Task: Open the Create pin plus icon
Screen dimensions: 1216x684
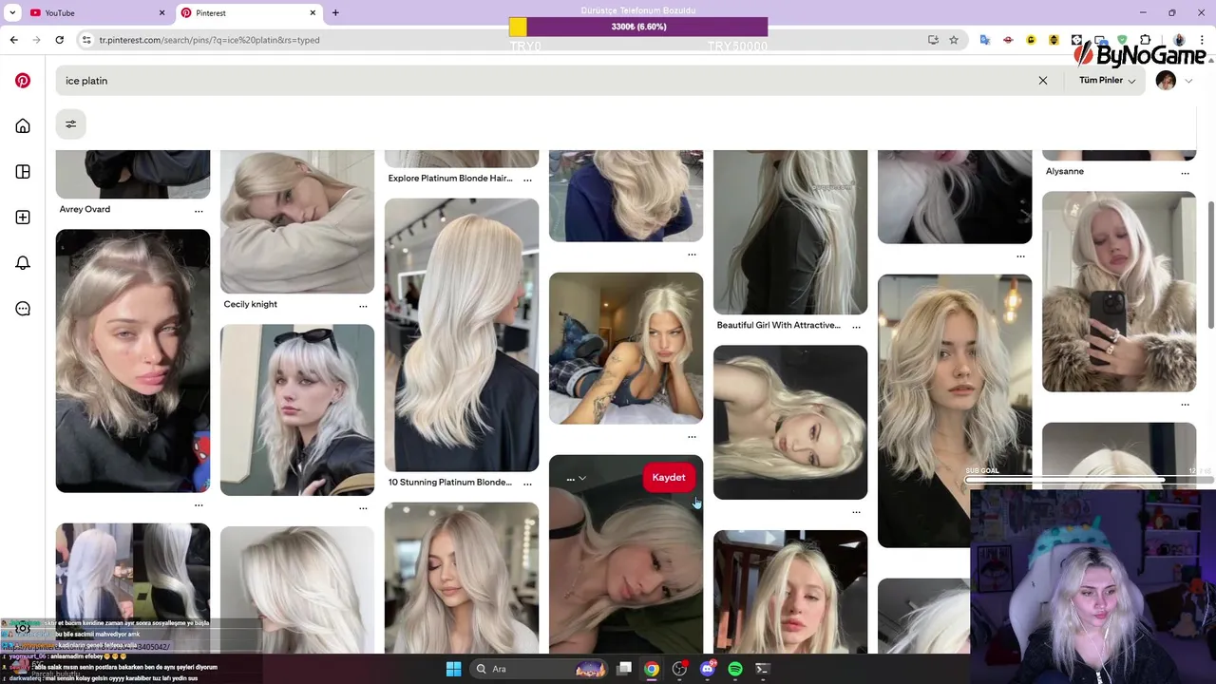Action: (23, 218)
